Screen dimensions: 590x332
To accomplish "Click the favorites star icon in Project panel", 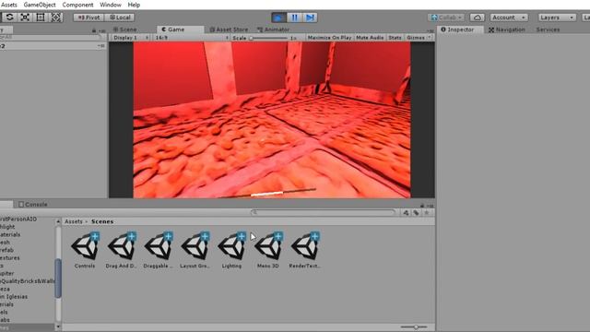I will (x=427, y=213).
